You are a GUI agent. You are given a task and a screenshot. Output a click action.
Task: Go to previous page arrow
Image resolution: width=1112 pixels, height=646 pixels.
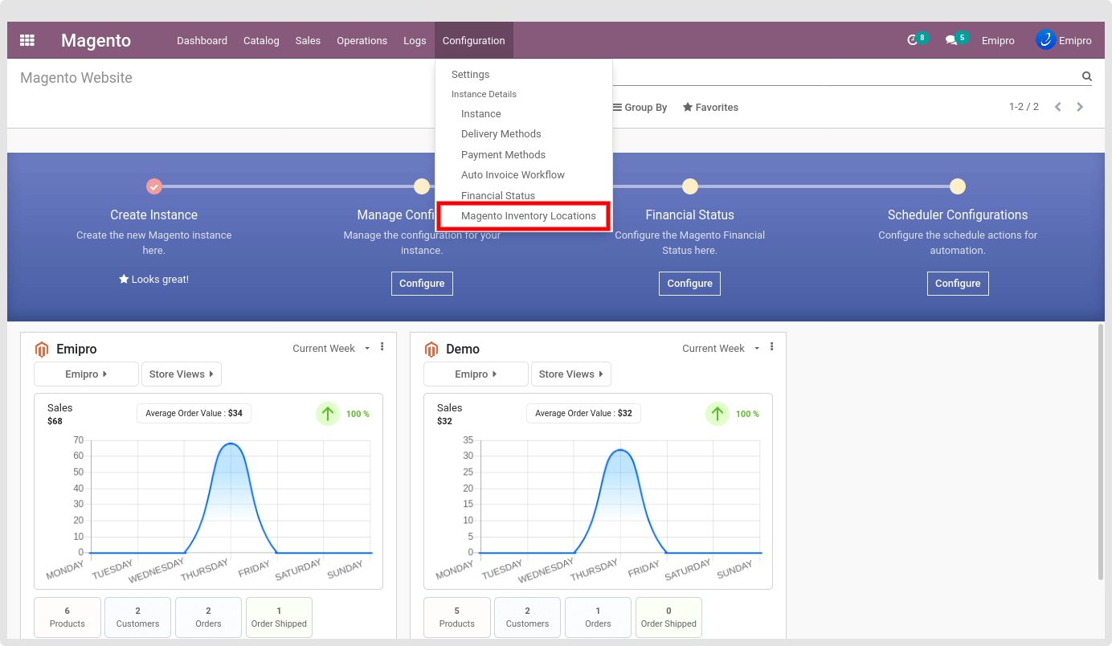coord(1058,107)
